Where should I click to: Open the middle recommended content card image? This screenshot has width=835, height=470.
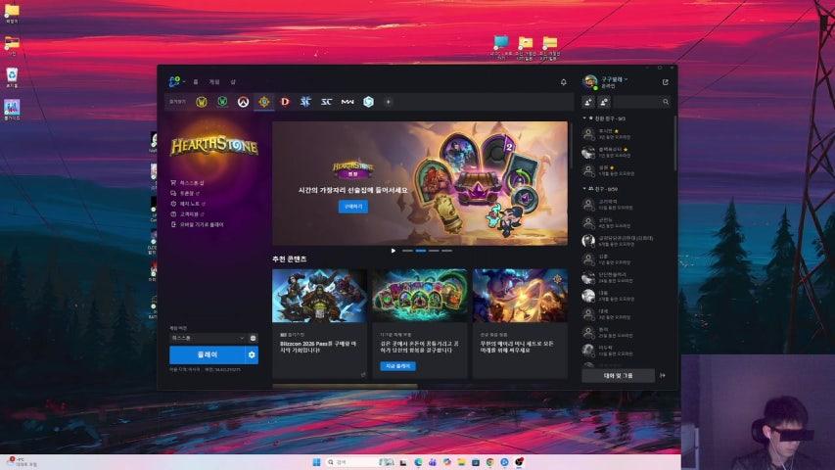pos(420,296)
